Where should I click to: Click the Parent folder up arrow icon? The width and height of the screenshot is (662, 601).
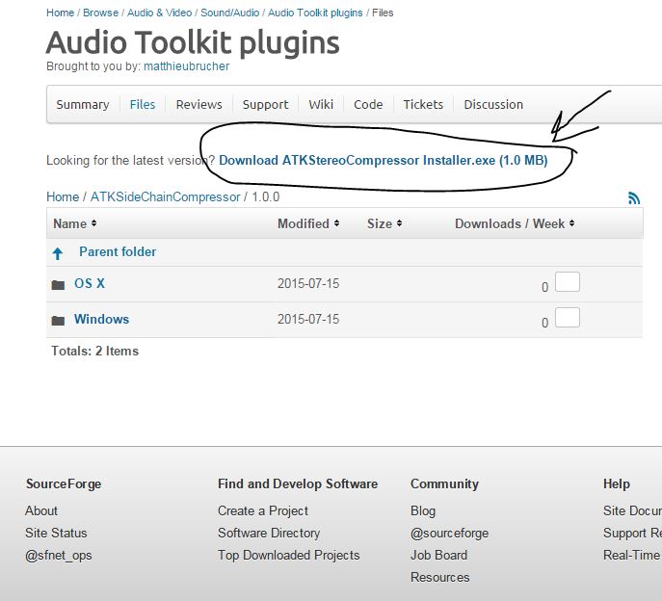point(58,253)
